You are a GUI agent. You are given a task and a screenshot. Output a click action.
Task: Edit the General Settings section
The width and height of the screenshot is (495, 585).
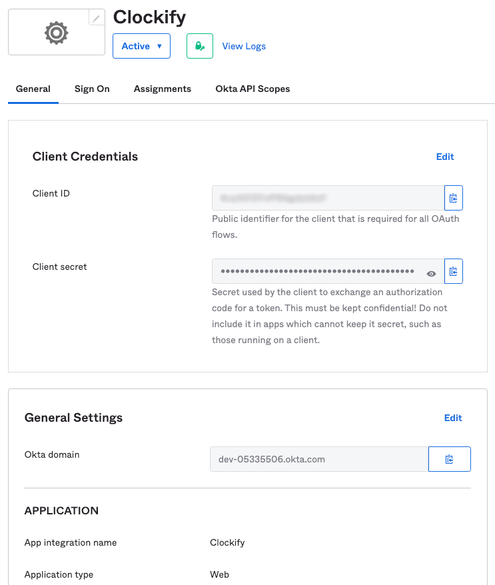tap(453, 418)
